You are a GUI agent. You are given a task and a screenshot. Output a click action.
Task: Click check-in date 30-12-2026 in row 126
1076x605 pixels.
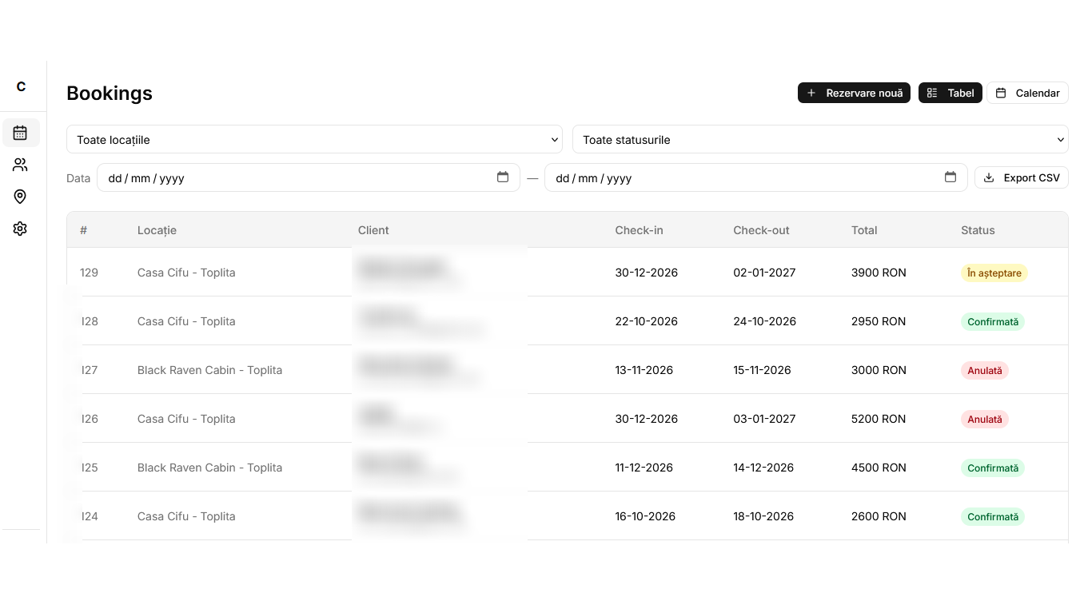[646, 419]
